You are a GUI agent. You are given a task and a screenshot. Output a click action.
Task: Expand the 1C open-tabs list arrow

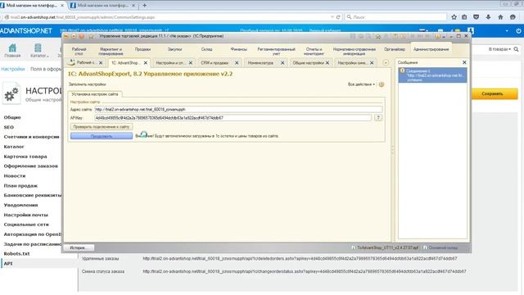pos(386,62)
